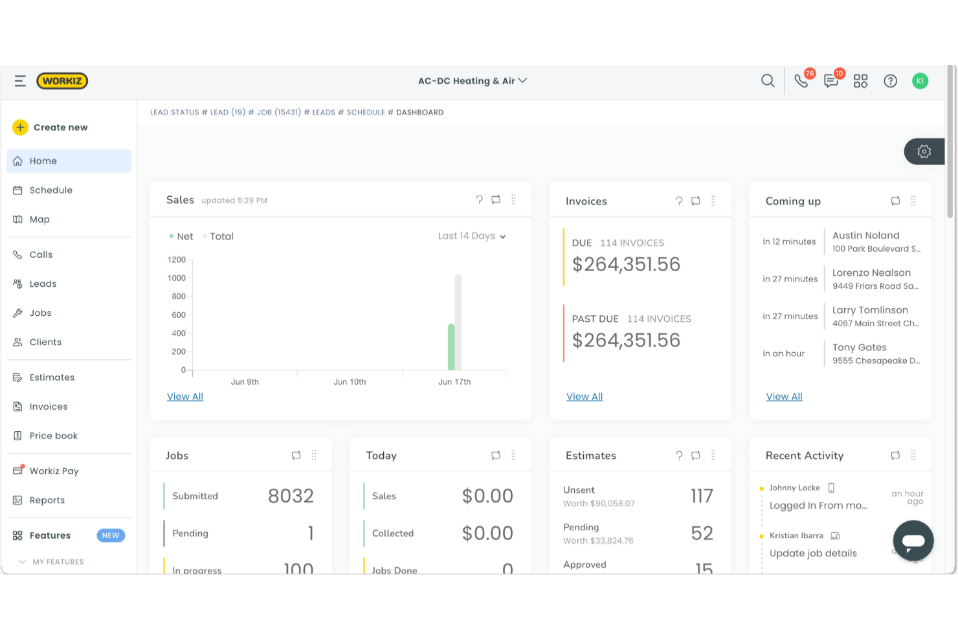This screenshot has height=639, width=958.
Task: Expand the AC-DC Heating & Air company switcher
Action: pyautogui.click(x=473, y=80)
